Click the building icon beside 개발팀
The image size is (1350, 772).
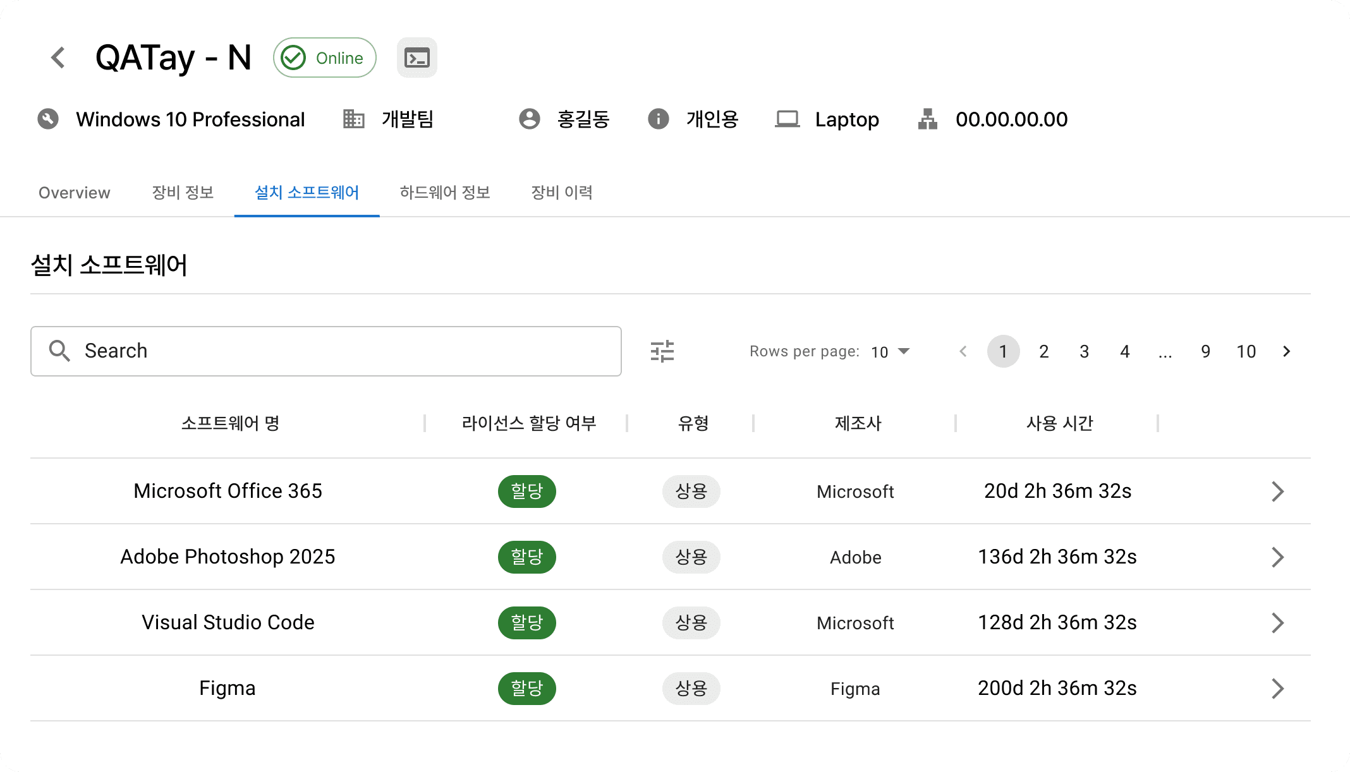pos(353,119)
